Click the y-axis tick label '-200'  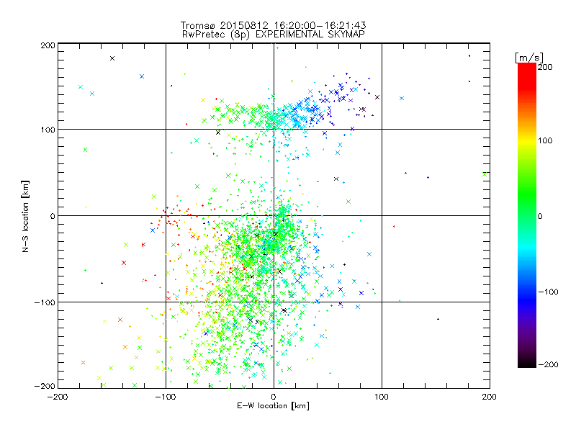click(45, 386)
